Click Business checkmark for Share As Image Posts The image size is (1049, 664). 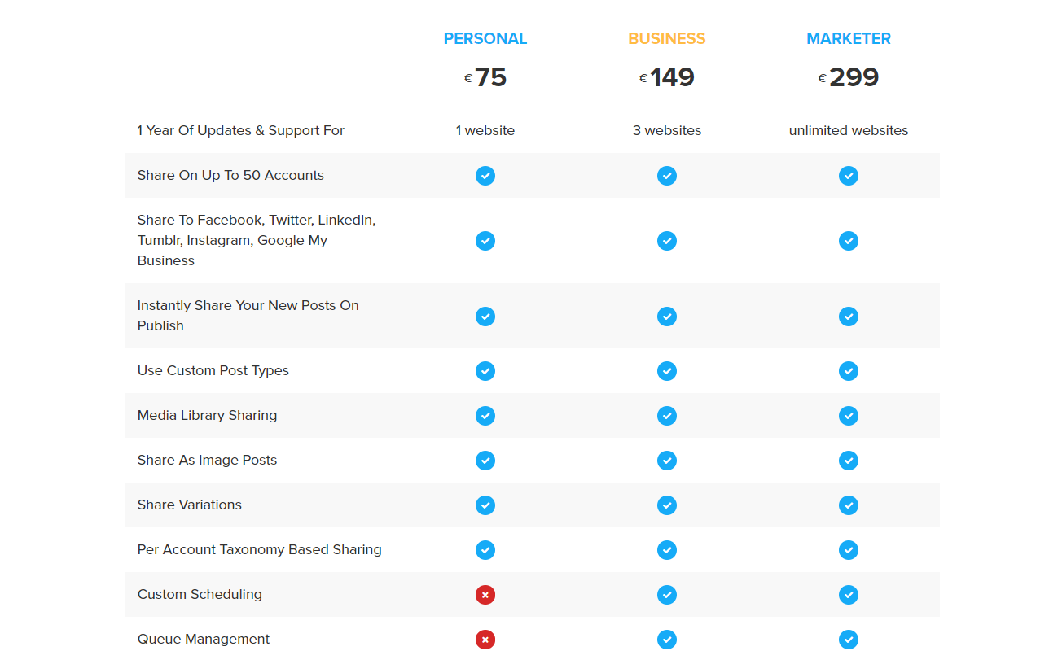coord(667,461)
